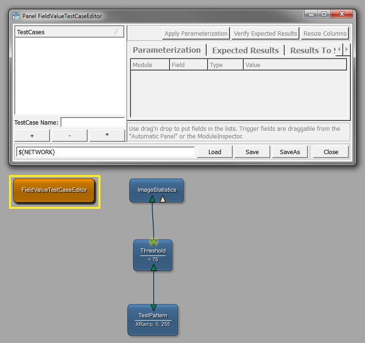Select the Threshold module node
365x343 pixels.
tap(153, 255)
